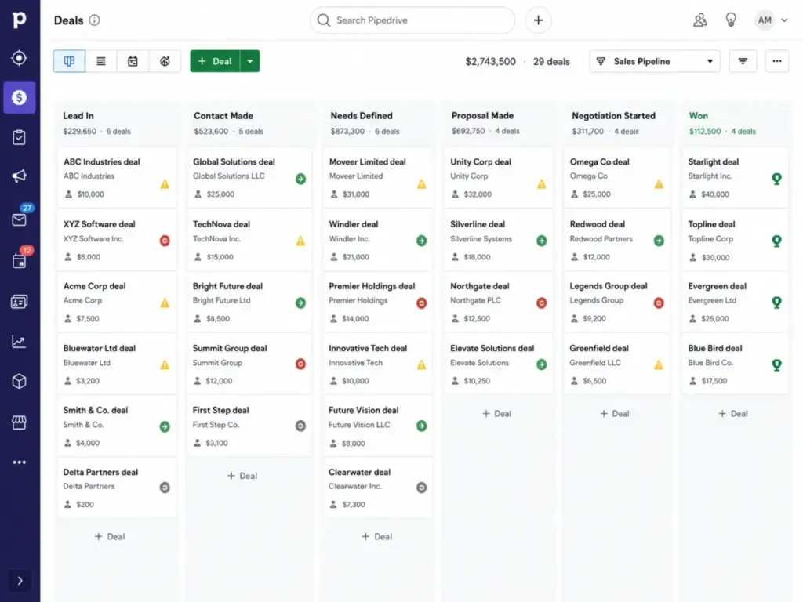Click overdue red icon on XYZ Software deal
Screen dimensions: 803x602
(165, 241)
